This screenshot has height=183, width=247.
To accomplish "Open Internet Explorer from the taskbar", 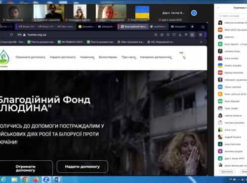I will 3,180.
